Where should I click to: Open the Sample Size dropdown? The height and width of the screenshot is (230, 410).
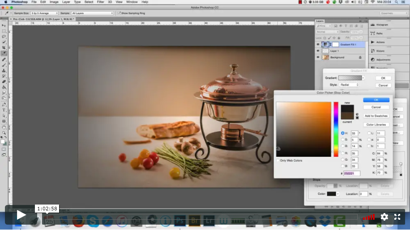tap(44, 13)
